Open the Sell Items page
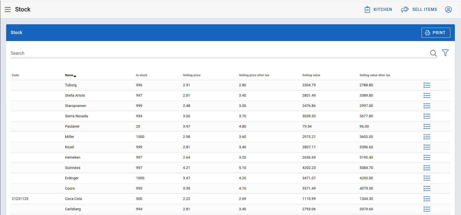The image size is (461, 215). coord(419,9)
